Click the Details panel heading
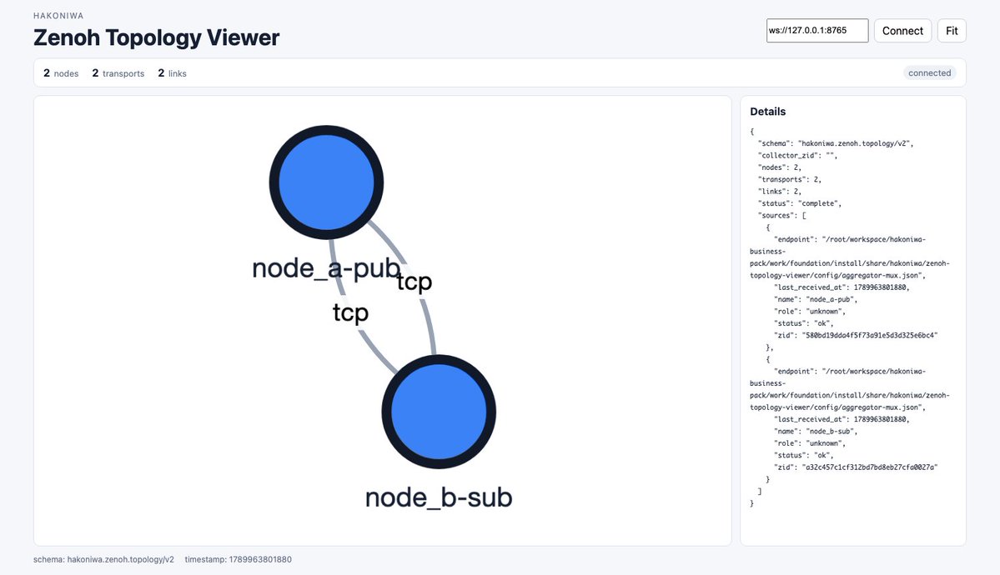Screen dimensions: 1000x575 [x=768, y=112]
